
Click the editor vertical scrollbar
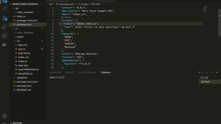(220, 22)
